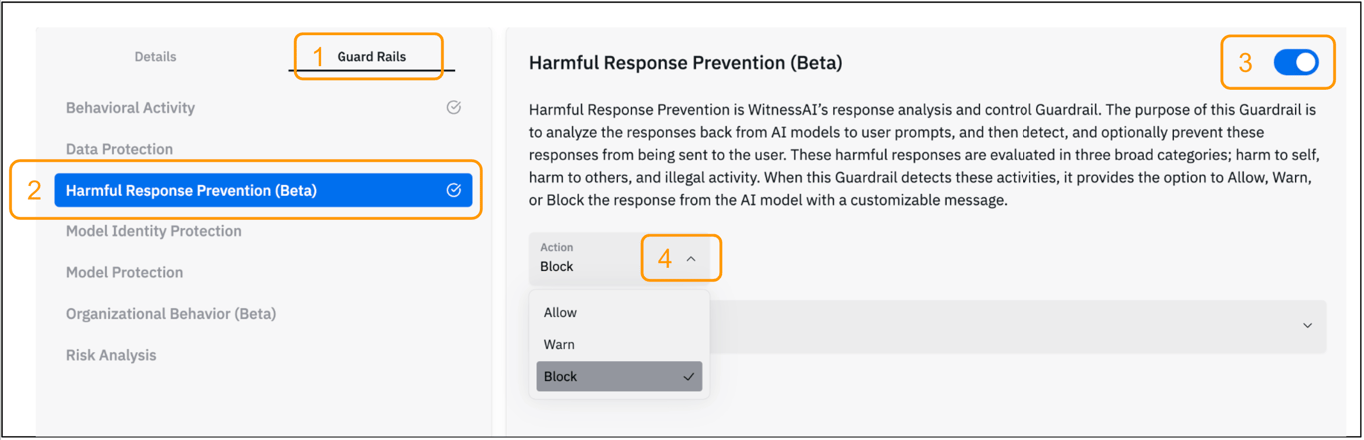Collapse the Action dropdown chevron

[x=691, y=259]
